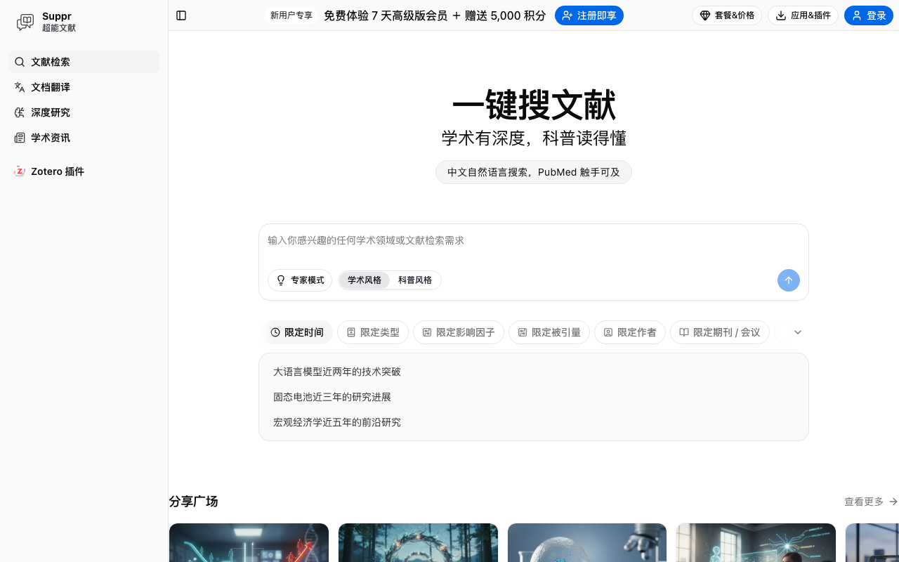The image size is (899, 562).
Task: Select the 限定被引量 filter tab
Action: 549,332
